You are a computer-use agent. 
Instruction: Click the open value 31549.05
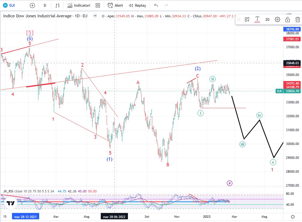[123, 16]
